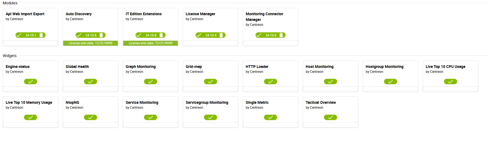This screenshot has height=144, width=489.
Task: Click the checkmark icon on Auto Discovery
Action: click(79, 35)
